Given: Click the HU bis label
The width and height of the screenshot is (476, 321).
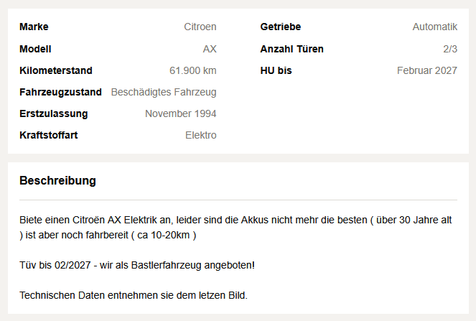Looking at the screenshot, I should (x=276, y=70).
